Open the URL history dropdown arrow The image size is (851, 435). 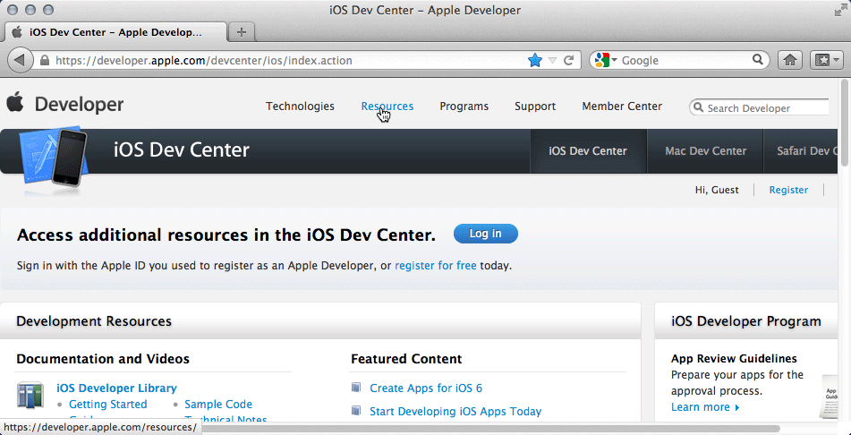pos(552,60)
